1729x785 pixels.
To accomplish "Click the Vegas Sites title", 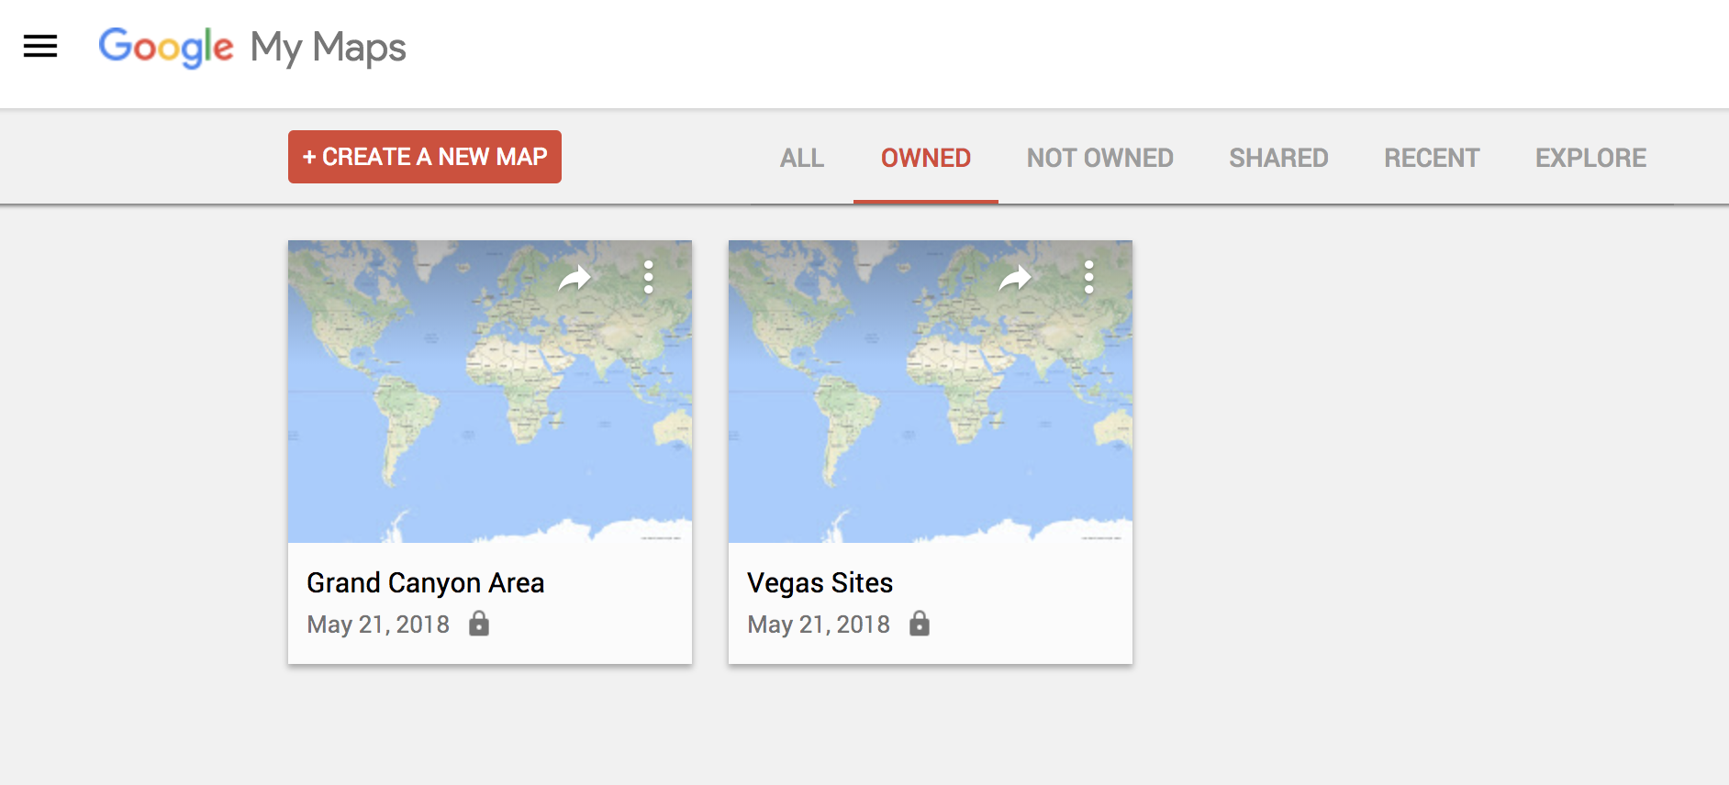I will (820, 582).
